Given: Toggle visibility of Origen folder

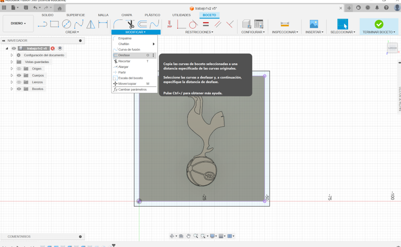Looking at the screenshot, I should pos(19,69).
